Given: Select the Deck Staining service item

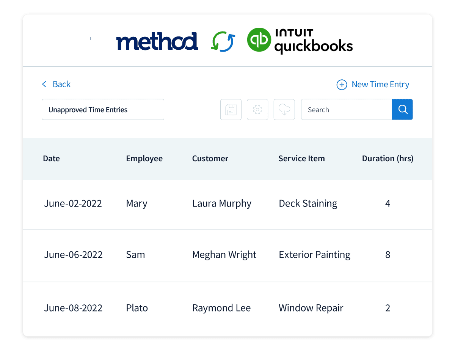Looking at the screenshot, I should point(308,204).
